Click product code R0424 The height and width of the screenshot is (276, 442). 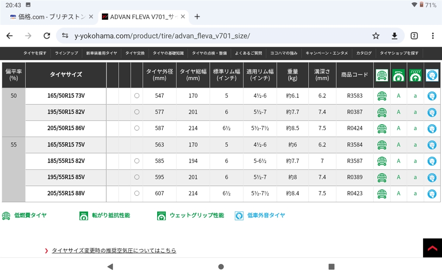pyautogui.click(x=355, y=128)
